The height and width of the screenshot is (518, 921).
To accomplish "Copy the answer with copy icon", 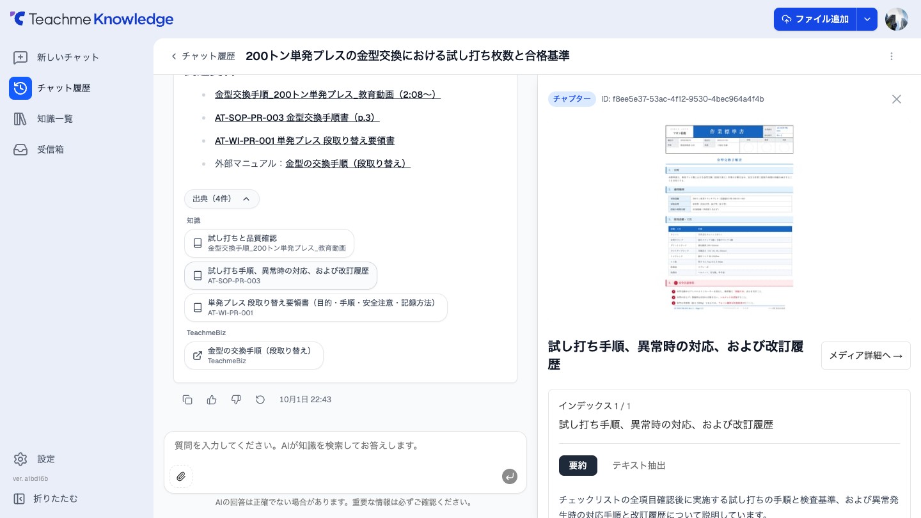I will [187, 400].
